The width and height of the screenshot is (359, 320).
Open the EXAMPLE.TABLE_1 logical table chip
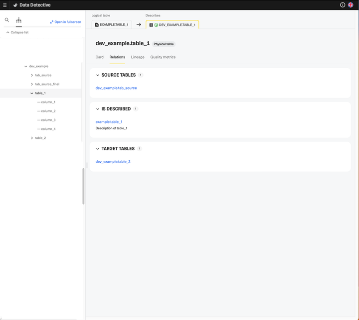(112, 24)
